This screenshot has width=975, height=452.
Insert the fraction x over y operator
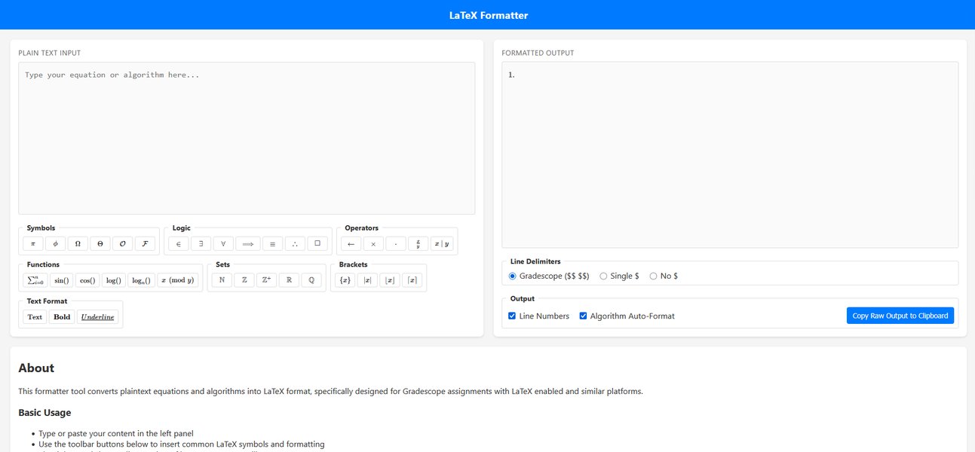click(418, 244)
